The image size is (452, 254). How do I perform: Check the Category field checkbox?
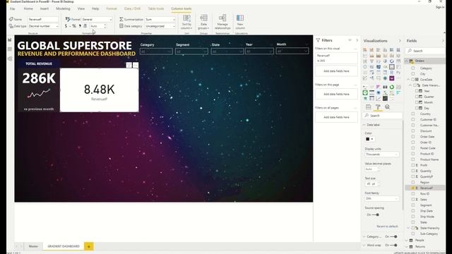(413, 68)
